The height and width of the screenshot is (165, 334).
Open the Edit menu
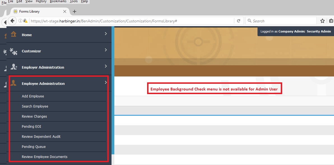click(x=19, y=1)
